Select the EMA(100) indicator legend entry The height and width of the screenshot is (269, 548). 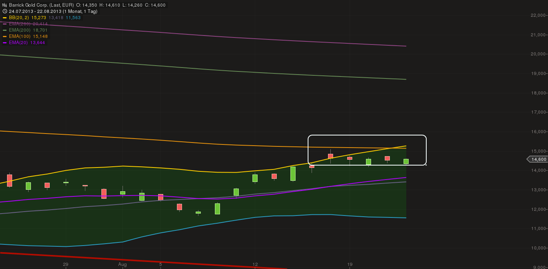point(28,36)
